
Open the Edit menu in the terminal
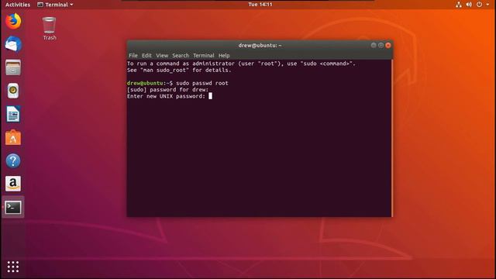(146, 55)
